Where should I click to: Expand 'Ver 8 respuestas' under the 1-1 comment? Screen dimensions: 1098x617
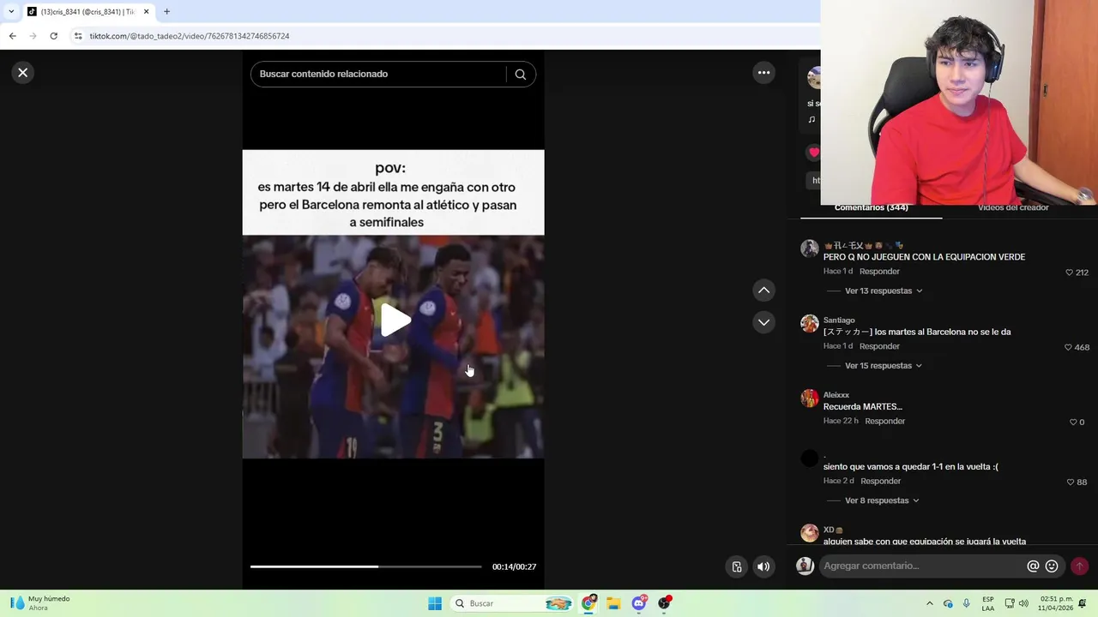(x=882, y=500)
